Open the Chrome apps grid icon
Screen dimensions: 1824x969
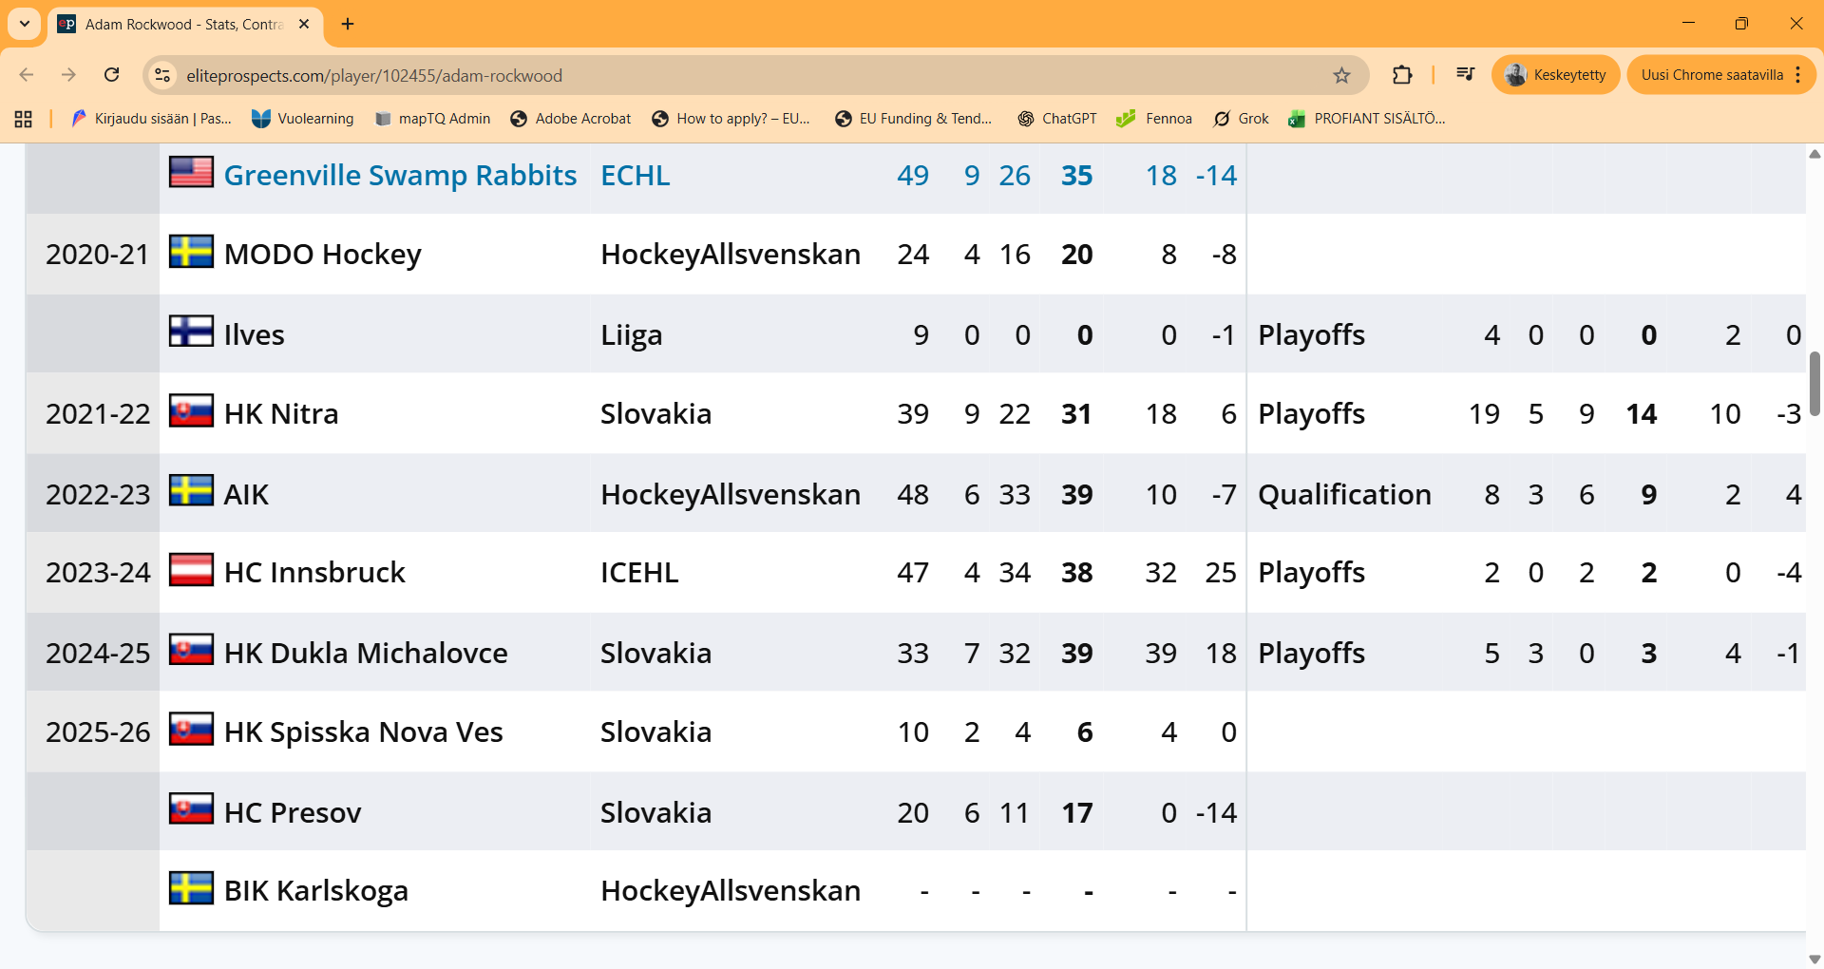24,119
